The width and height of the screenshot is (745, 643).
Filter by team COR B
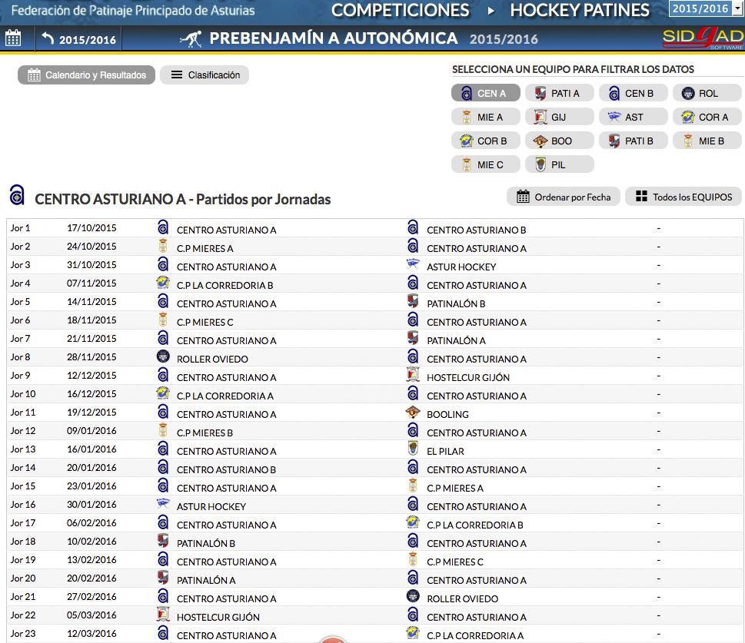(x=486, y=141)
